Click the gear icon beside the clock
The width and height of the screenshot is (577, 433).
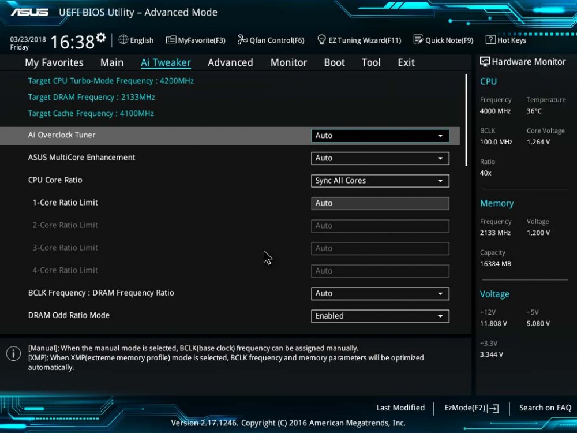point(101,37)
